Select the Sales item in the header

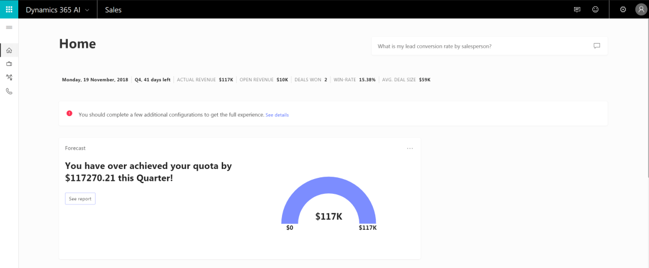pos(113,9)
